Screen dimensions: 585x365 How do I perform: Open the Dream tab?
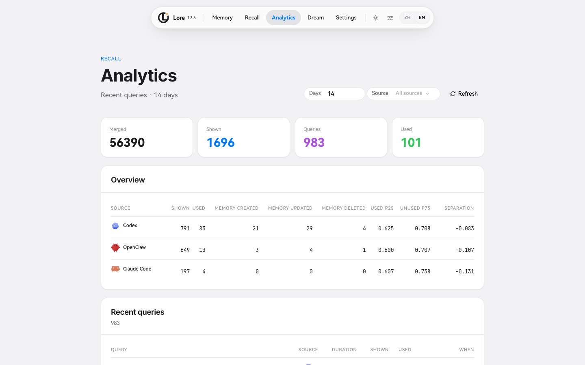click(x=316, y=17)
